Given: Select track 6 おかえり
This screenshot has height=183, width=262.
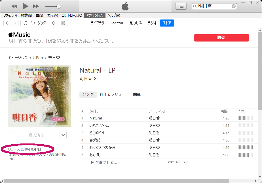Looking at the screenshot, I should (168, 155).
